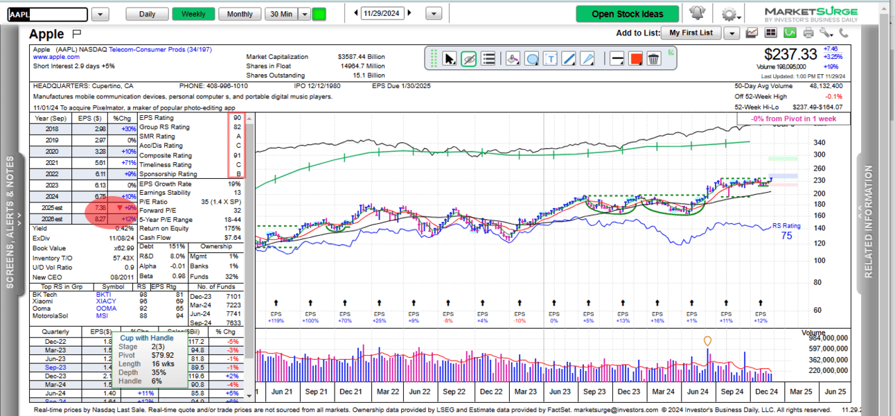
Task: Select the text annotation tool
Action: pos(551,59)
